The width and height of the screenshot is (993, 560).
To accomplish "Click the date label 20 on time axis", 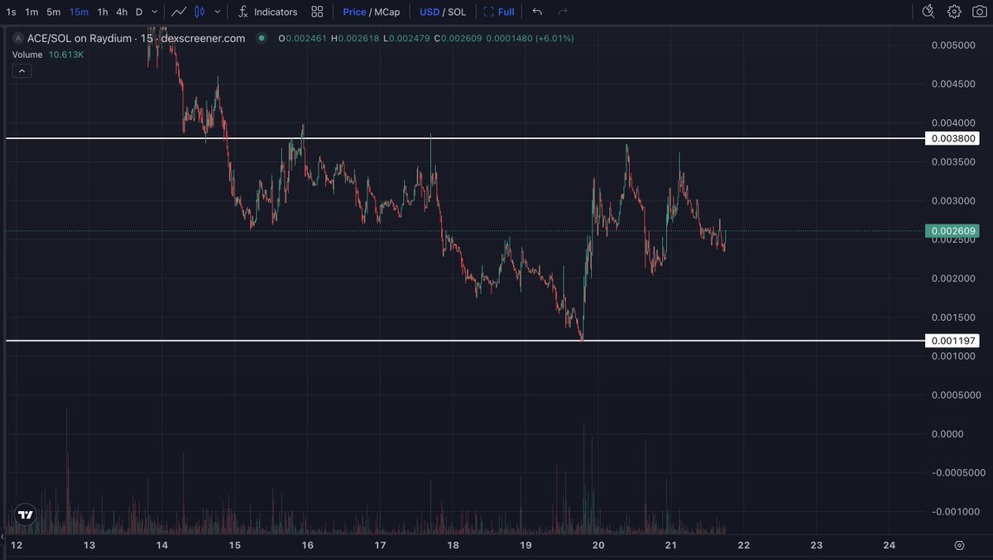I will click(598, 545).
